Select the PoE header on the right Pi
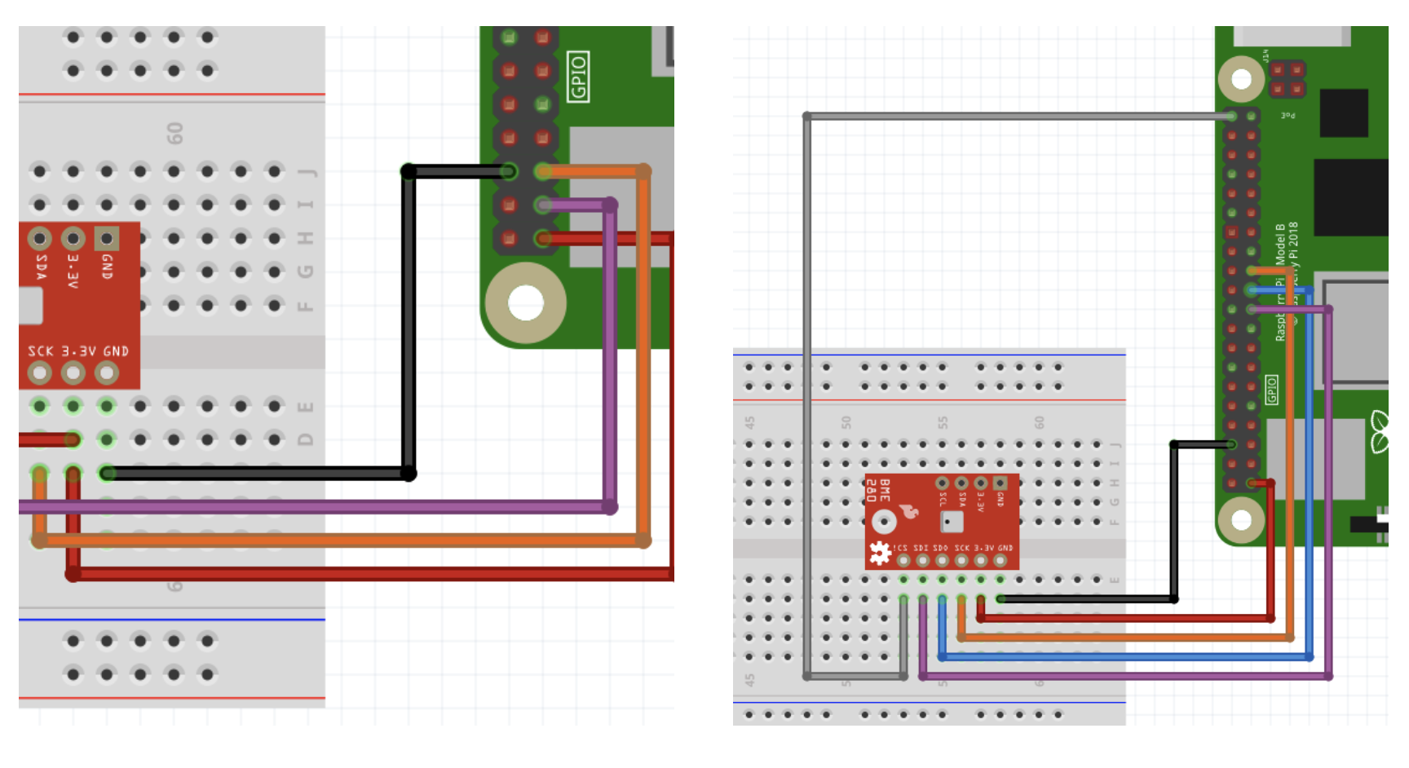This screenshot has height=768, width=1409. (x=1288, y=79)
